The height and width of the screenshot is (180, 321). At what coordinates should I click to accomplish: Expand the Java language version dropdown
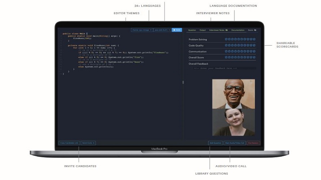pyautogui.click(x=162, y=30)
